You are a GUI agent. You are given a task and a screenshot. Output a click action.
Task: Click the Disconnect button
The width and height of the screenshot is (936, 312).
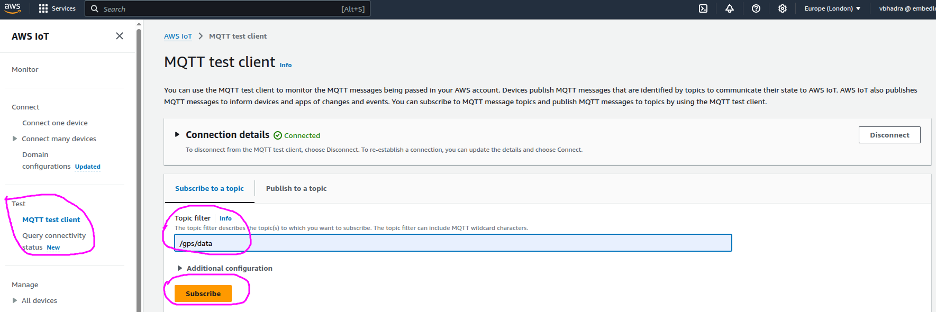pyautogui.click(x=889, y=135)
